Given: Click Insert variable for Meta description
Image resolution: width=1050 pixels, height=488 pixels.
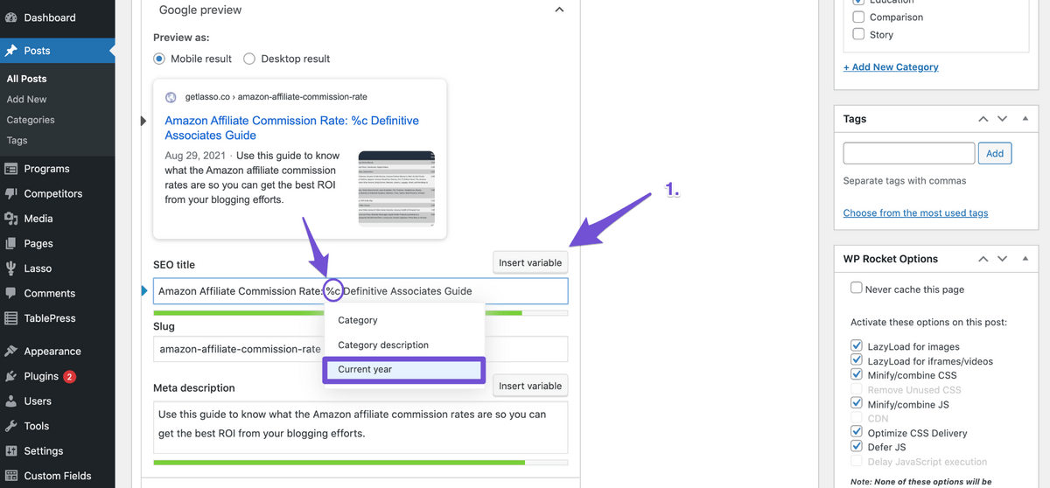Looking at the screenshot, I should tap(530, 386).
